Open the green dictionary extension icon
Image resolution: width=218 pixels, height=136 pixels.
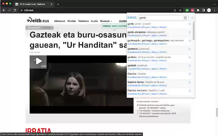click(x=187, y=10)
